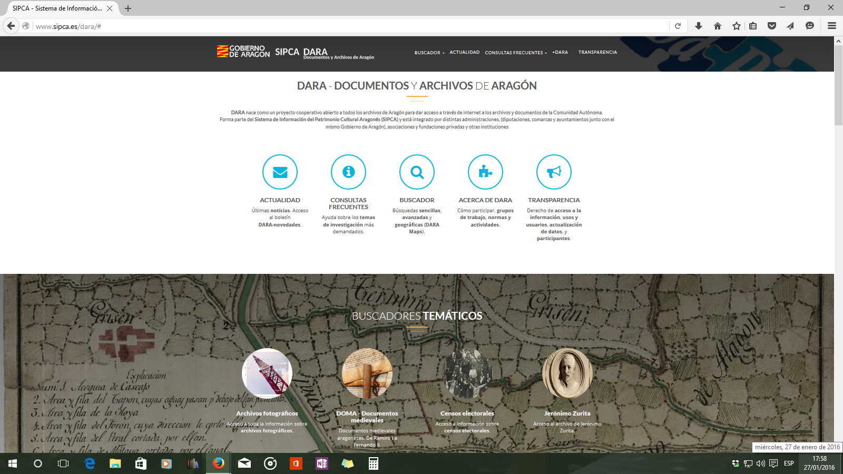The height and width of the screenshot is (474, 843).
Task: Click the SIPCA header logo link
Action: [x=287, y=52]
